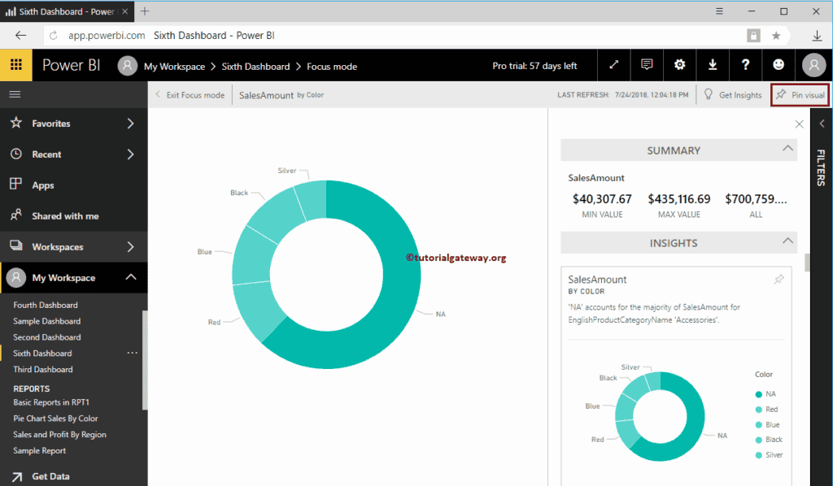This screenshot has width=833, height=486.
Task: Click the Pin visual button
Action: (800, 95)
